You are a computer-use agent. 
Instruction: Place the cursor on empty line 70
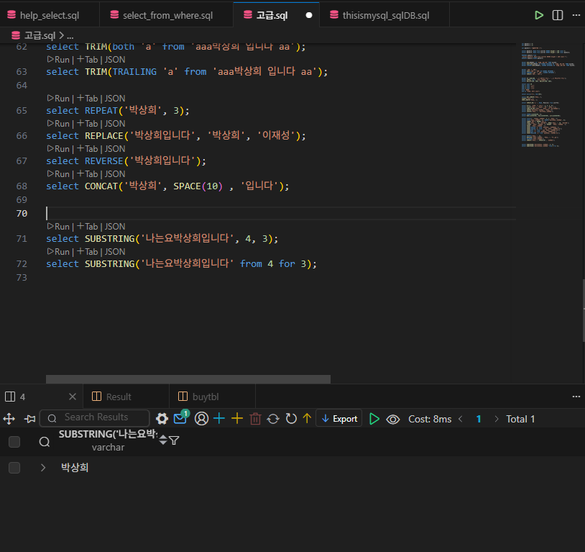click(x=280, y=214)
